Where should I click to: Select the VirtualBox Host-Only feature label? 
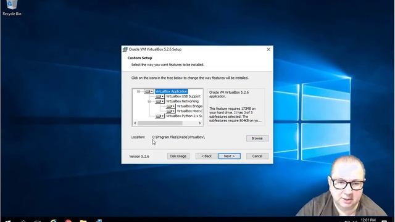189,111
